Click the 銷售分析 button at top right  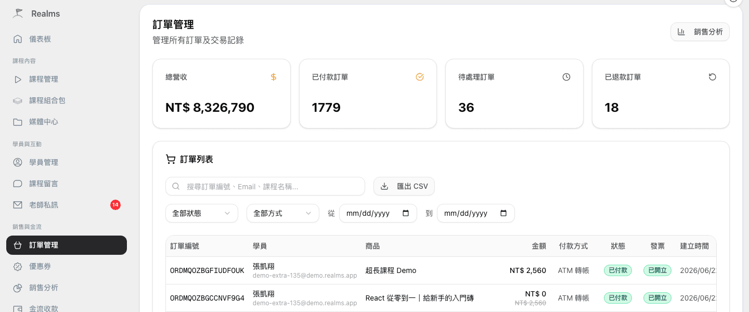coord(700,32)
